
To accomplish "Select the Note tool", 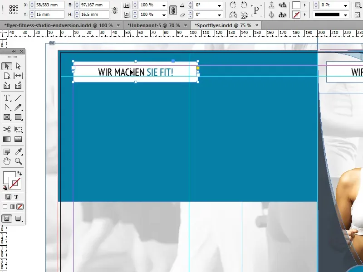I will [x=7, y=152].
